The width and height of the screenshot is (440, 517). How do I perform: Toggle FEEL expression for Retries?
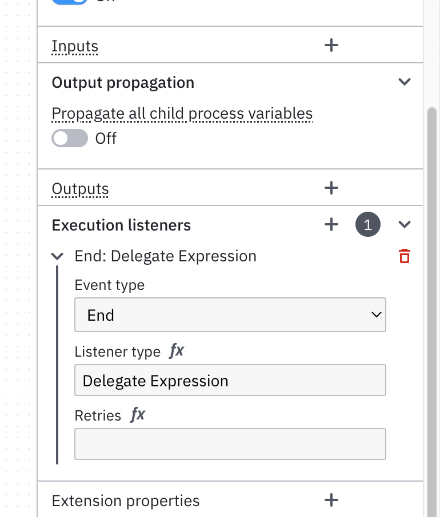click(138, 414)
